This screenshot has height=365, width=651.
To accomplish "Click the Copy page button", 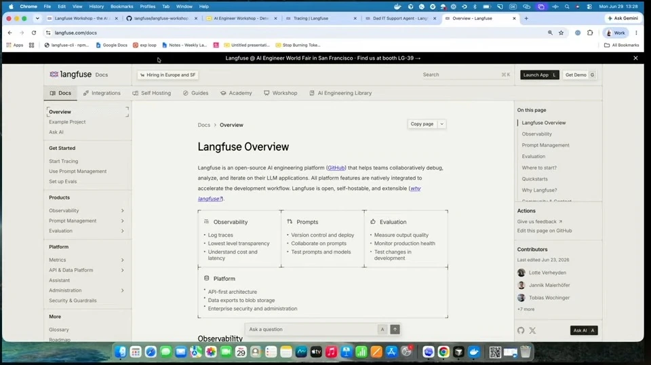I will 422,123.
